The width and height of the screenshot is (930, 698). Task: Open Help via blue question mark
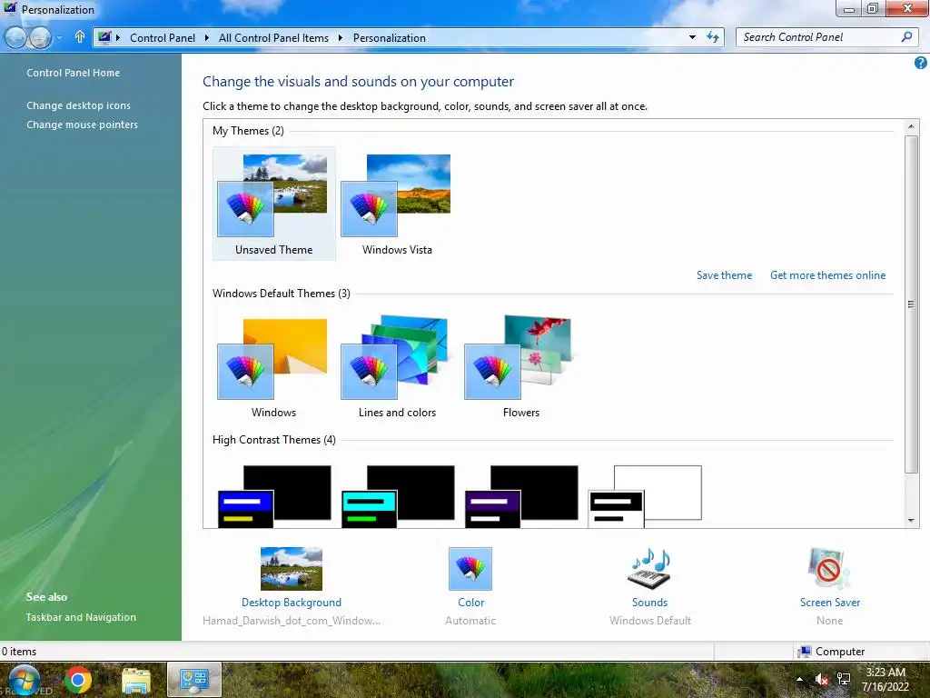(x=921, y=63)
